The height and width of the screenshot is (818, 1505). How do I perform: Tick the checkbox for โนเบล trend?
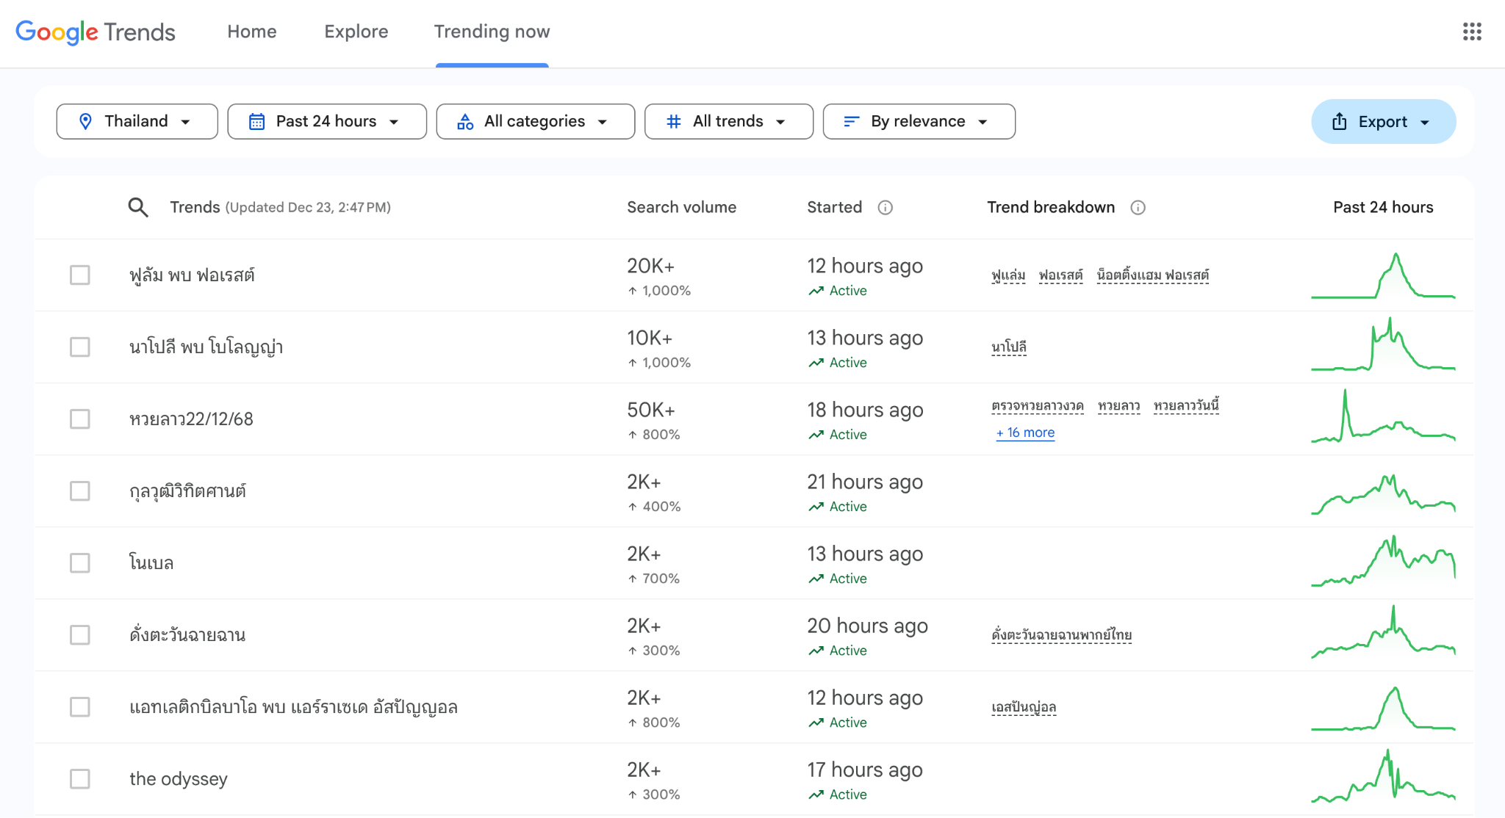click(x=80, y=563)
